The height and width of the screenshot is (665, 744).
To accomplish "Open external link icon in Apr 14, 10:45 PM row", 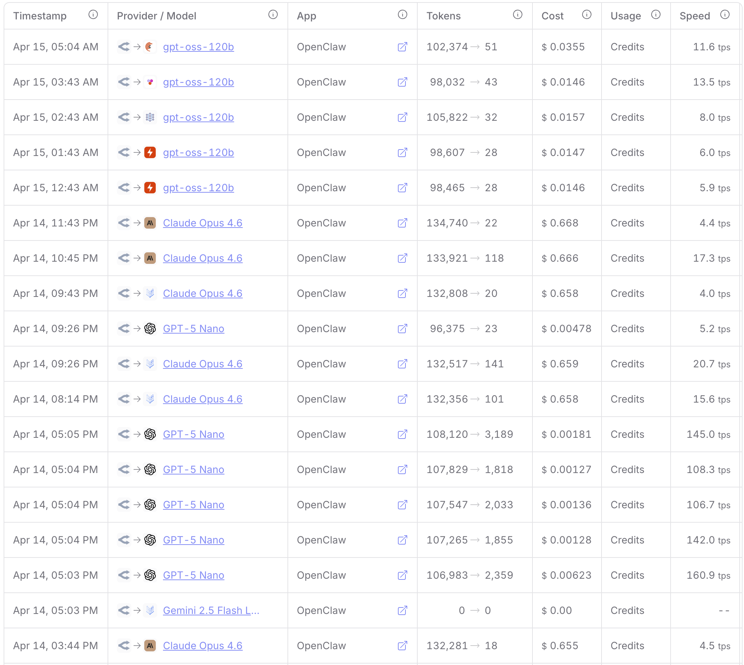I will coord(403,258).
